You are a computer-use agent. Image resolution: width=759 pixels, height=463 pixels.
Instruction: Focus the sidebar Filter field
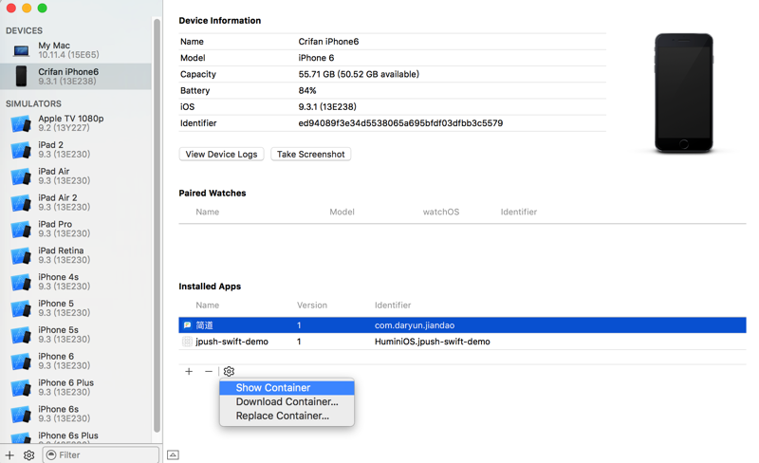pos(104,455)
